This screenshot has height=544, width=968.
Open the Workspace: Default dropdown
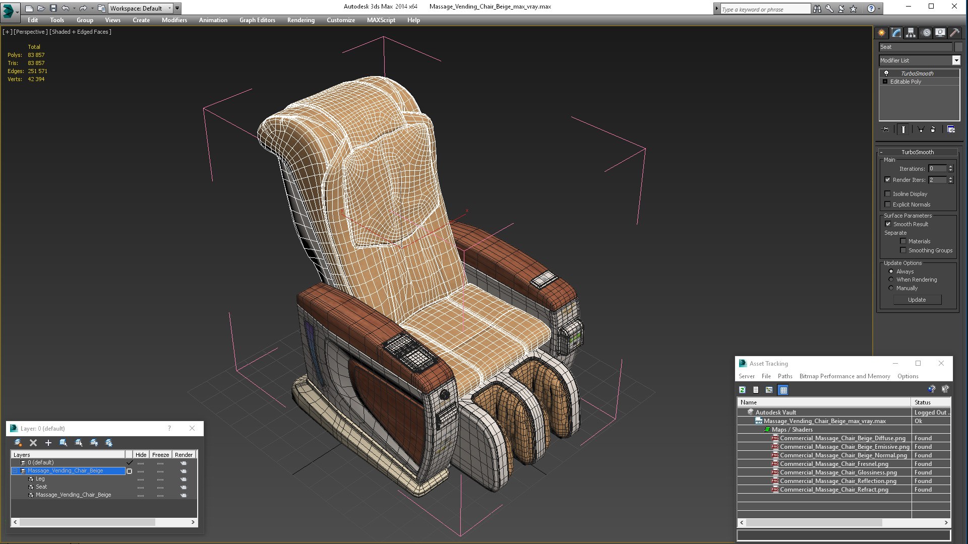(x=141, y=8)
